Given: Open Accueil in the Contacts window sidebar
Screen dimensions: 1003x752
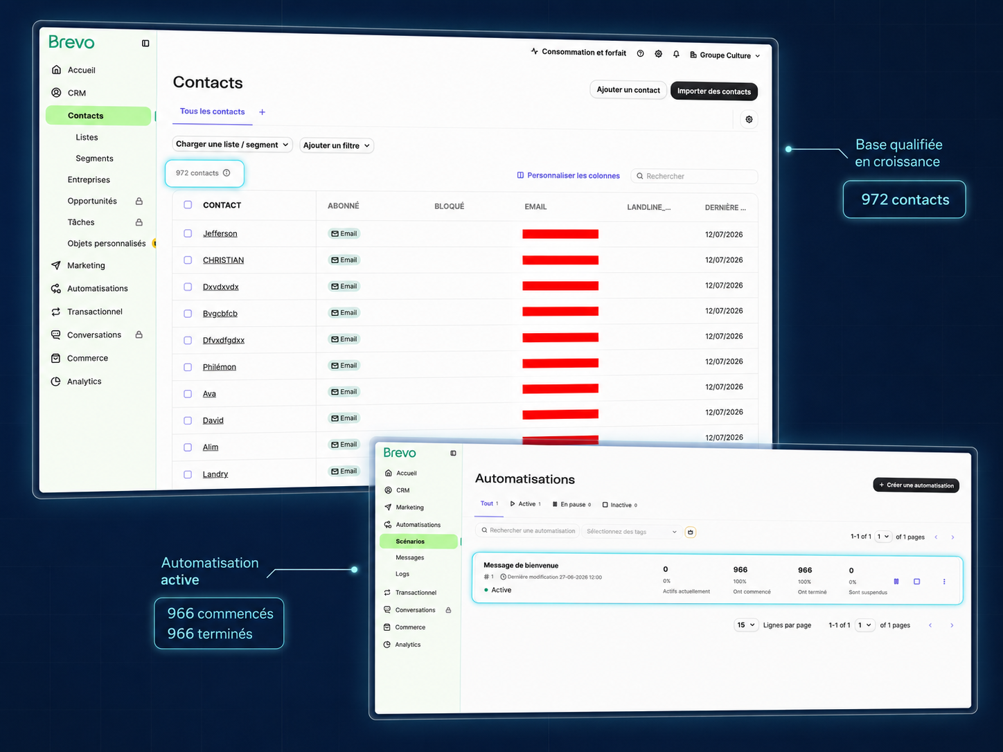Looking at the screenshot, I should coord(73,70).
